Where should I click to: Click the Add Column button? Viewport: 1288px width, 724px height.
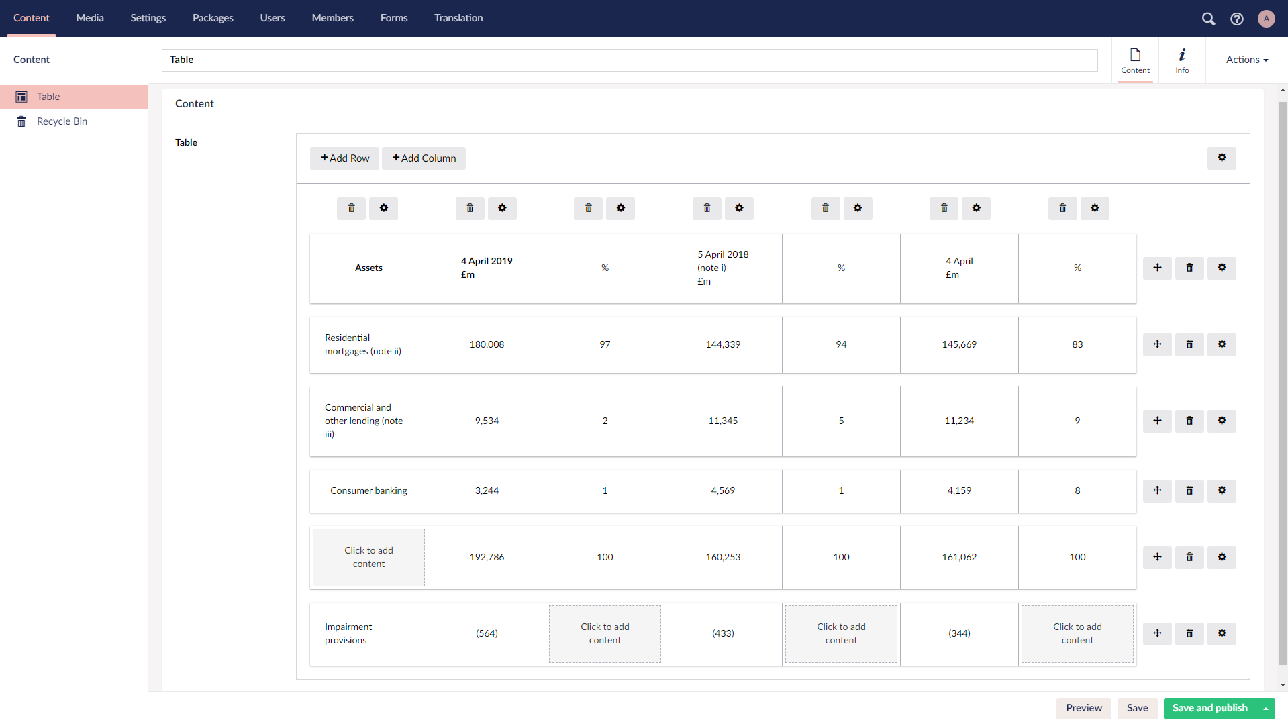click(x=424, y=158)
